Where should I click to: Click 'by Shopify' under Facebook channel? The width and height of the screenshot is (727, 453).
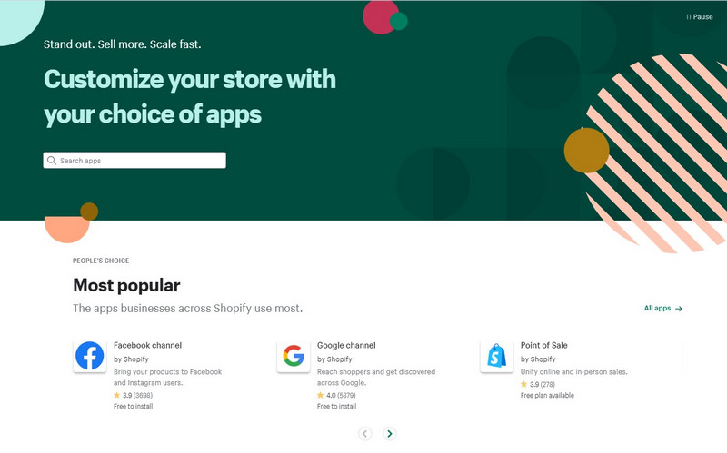131,359
